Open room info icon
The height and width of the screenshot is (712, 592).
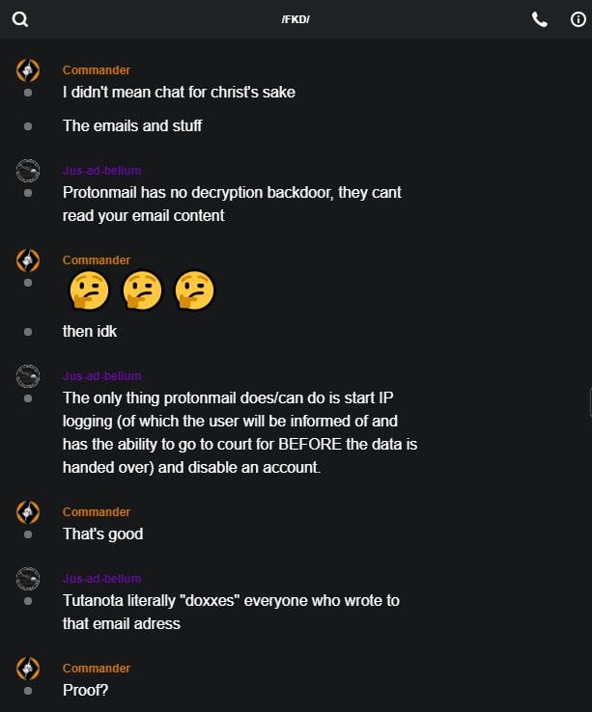coord(578,19)
